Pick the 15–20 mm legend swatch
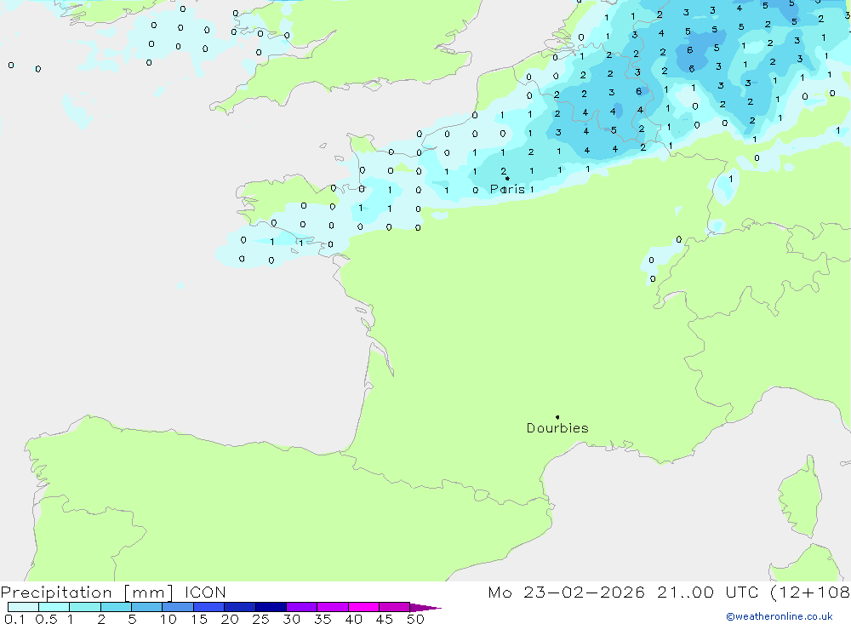The height and width of the screenshot is (624, 851). coord(208,607)
